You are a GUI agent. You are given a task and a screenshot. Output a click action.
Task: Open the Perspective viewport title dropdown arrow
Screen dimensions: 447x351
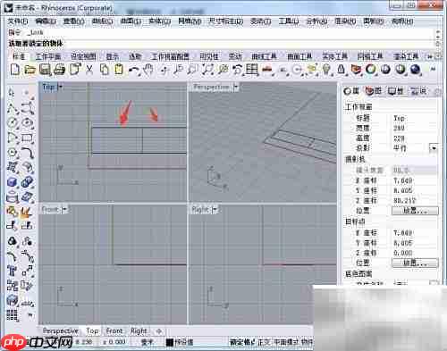tap(236, 88)
